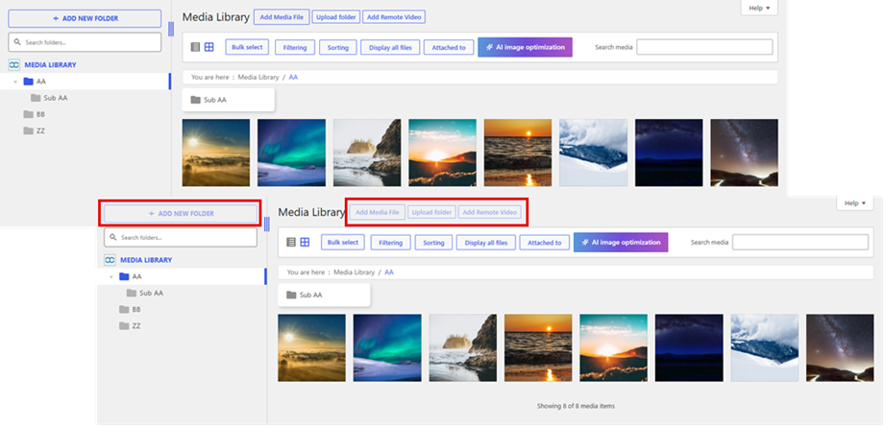Select foggy sunrise thumbnail in top screenshot

pos(216,153)
